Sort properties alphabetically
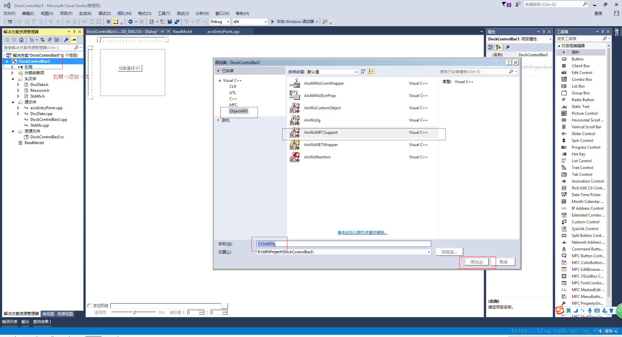This screenshot has height=337, width=622. point(498,47)
